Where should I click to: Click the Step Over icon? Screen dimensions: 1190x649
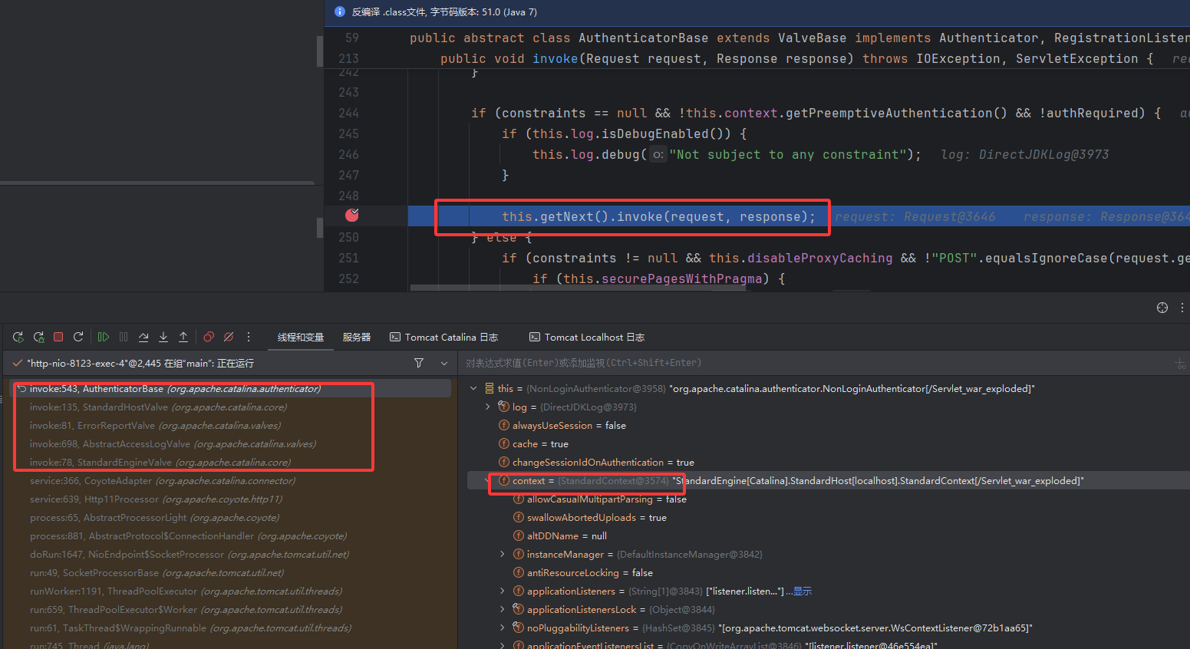pyautogui.click(x=143, y=337)
